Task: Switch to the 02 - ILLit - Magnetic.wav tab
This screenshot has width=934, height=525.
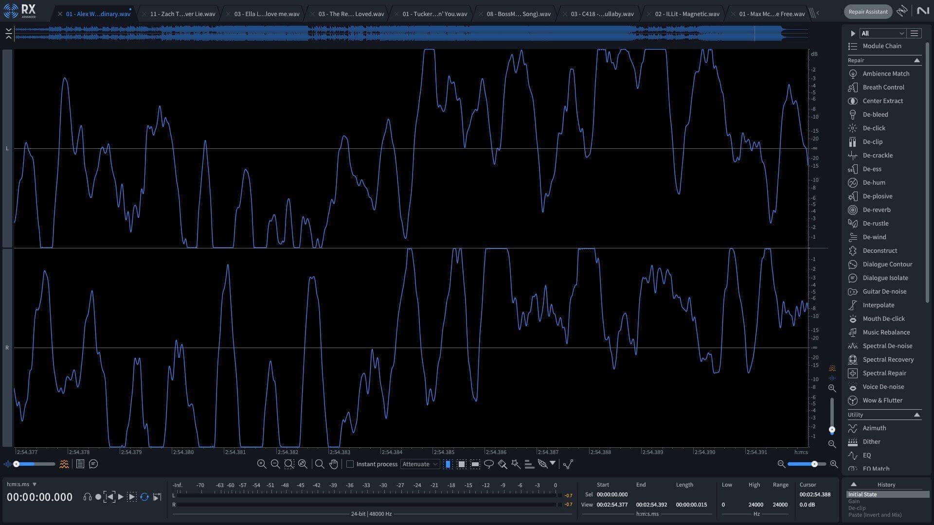Action: coord(687,14)
